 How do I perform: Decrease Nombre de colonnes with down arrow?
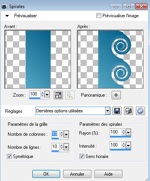click(61, 136)
